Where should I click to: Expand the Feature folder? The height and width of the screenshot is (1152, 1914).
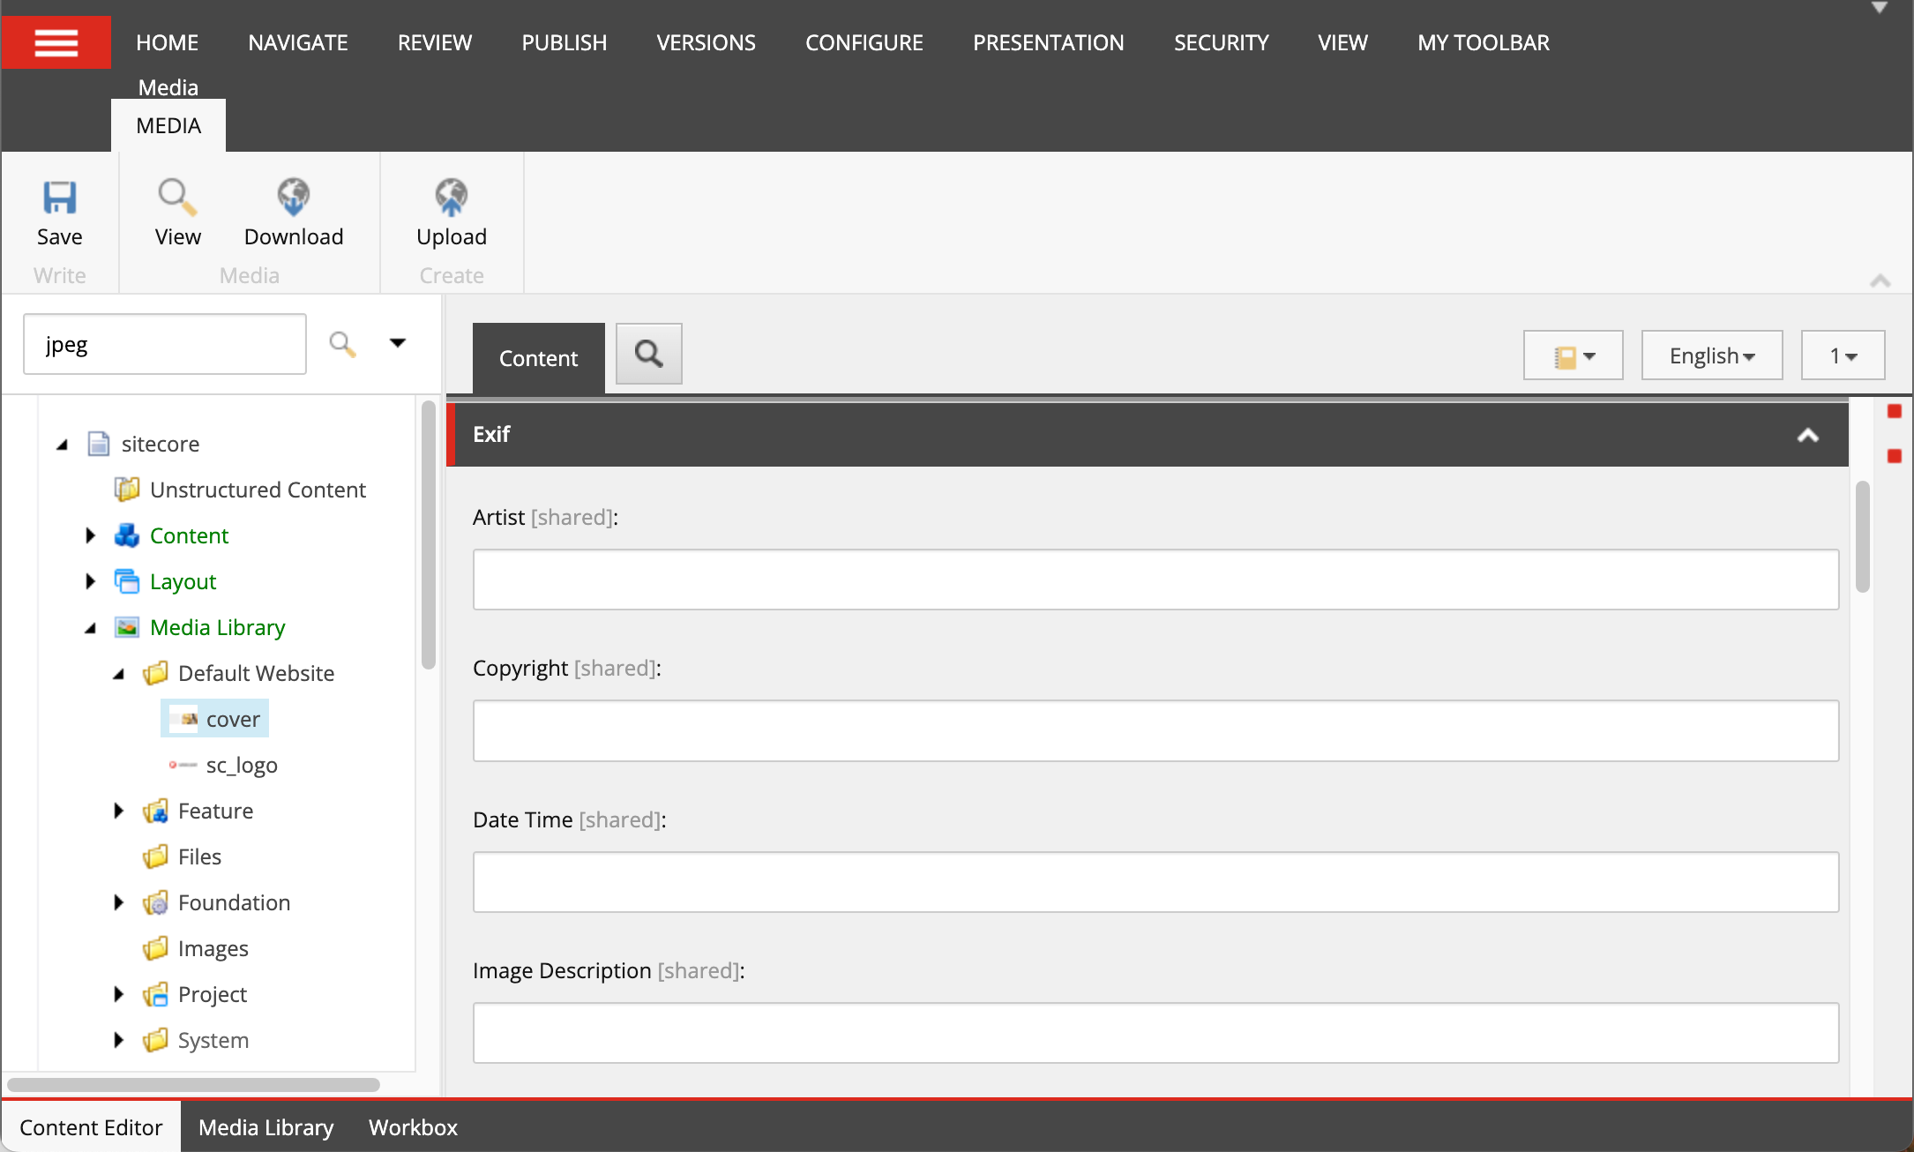click(118, 811)
